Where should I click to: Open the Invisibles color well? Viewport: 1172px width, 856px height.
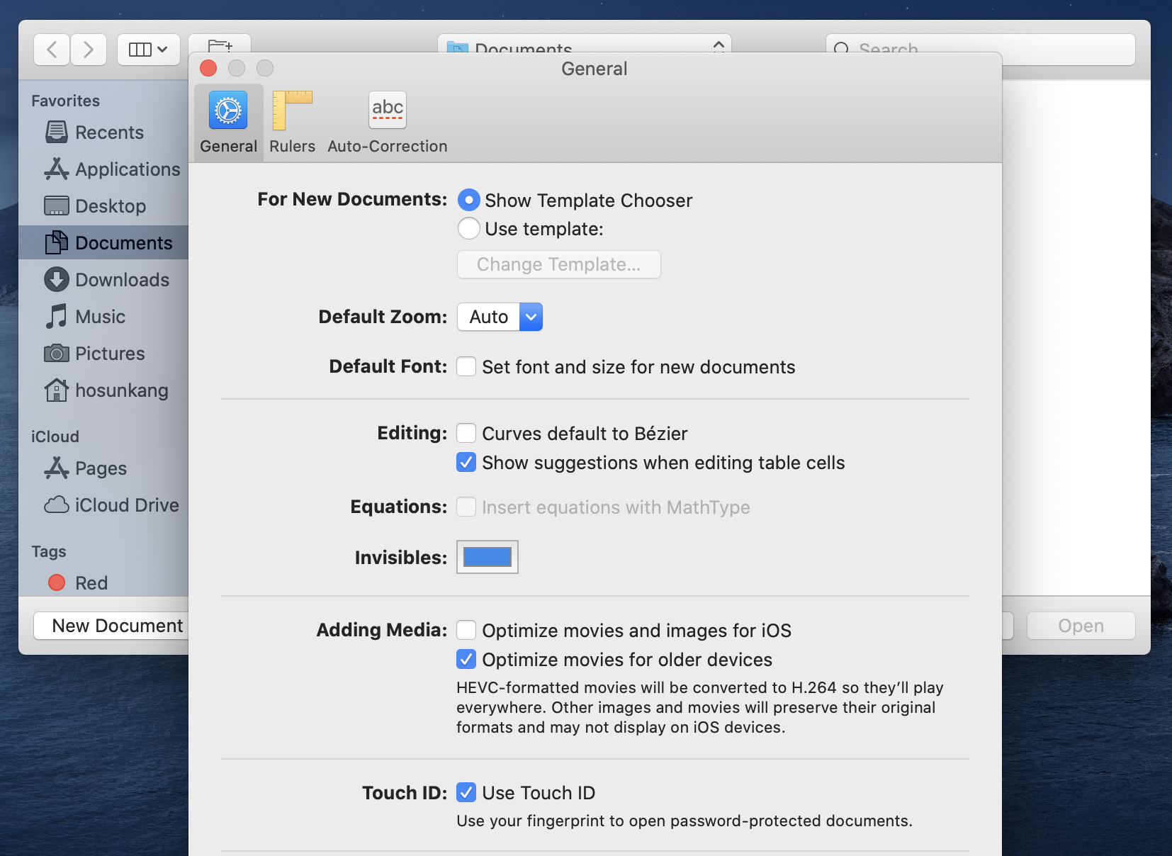click(488, 557)
